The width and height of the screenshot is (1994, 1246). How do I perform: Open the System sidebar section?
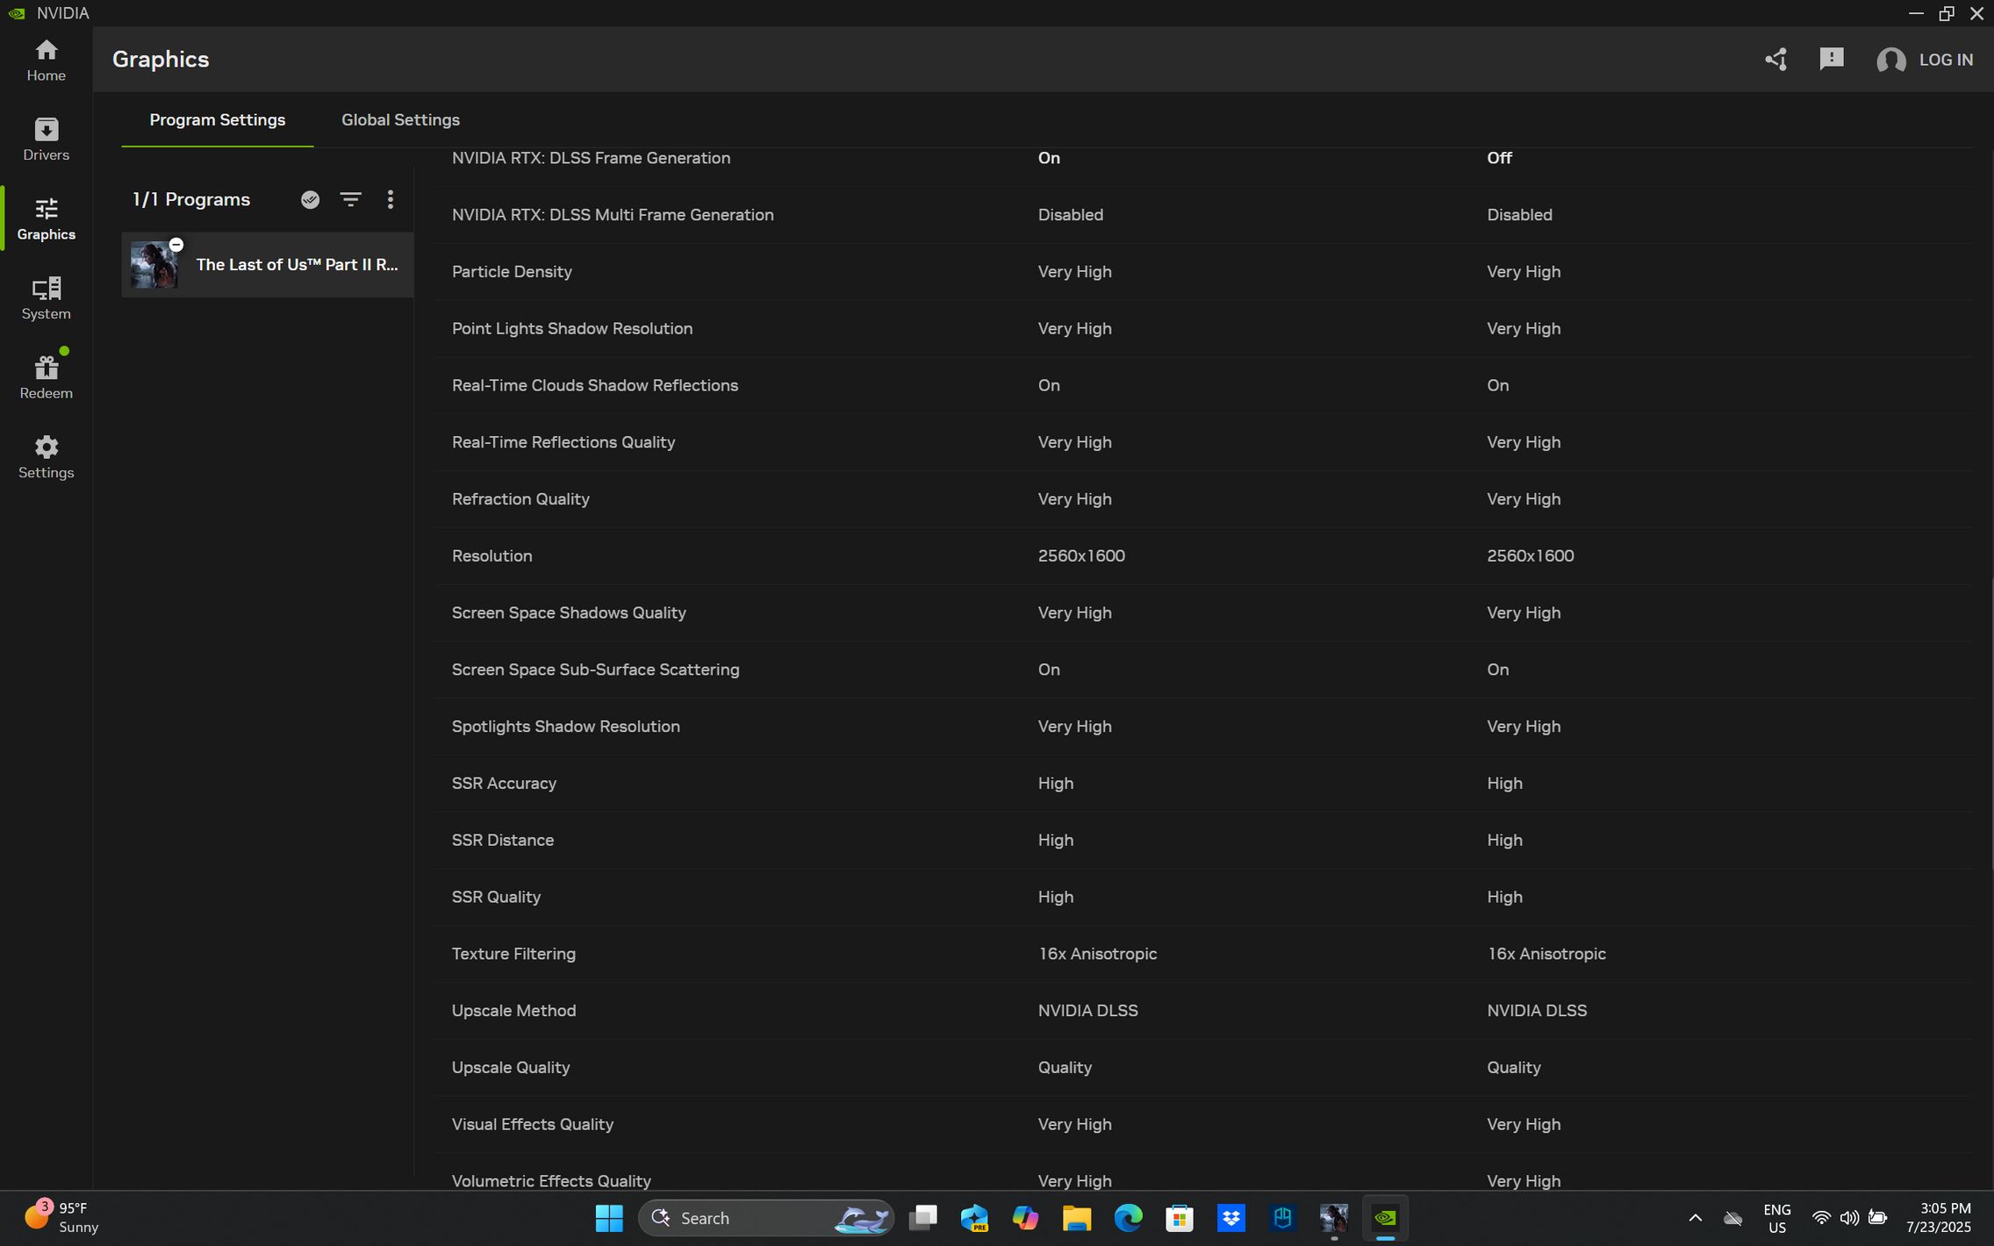tap(46, 298)
